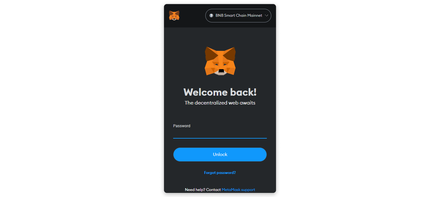Click the large fox's right ear
The height and width of the screenshot is (197, 440).
[230, 53]
